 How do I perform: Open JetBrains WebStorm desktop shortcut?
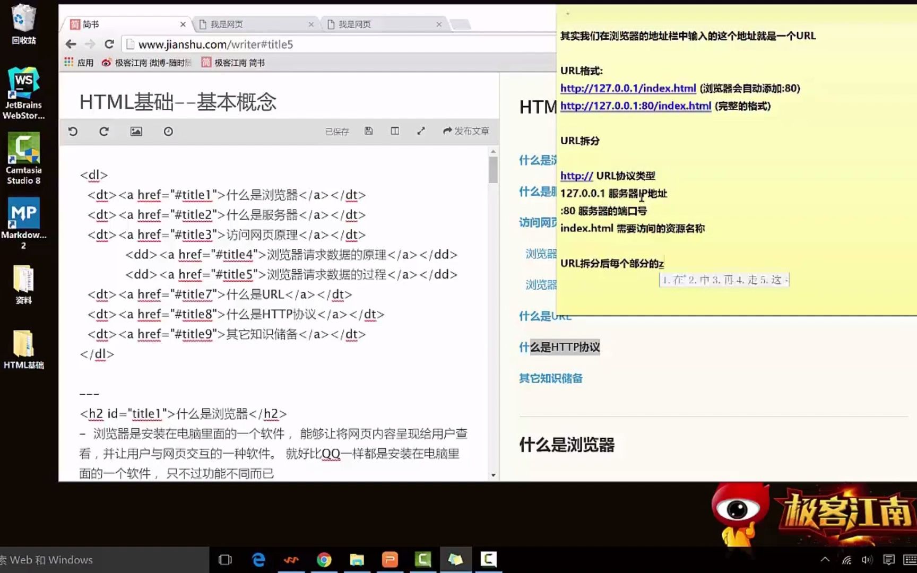click(23, 94)
